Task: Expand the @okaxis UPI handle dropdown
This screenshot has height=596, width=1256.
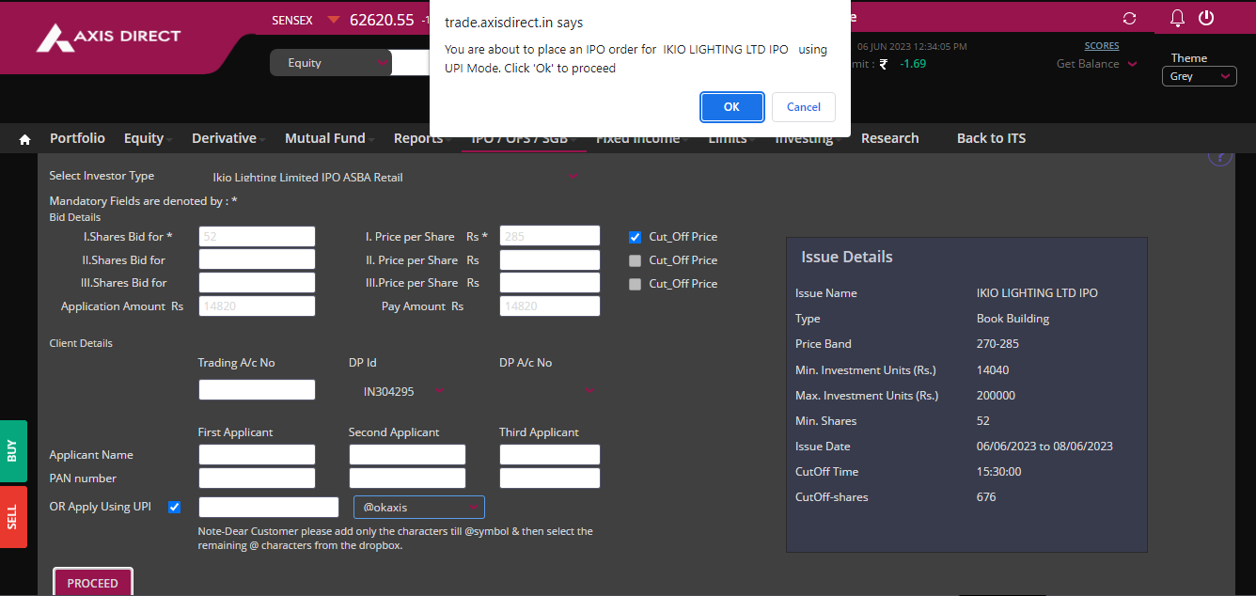Action: tap(419, 508)
